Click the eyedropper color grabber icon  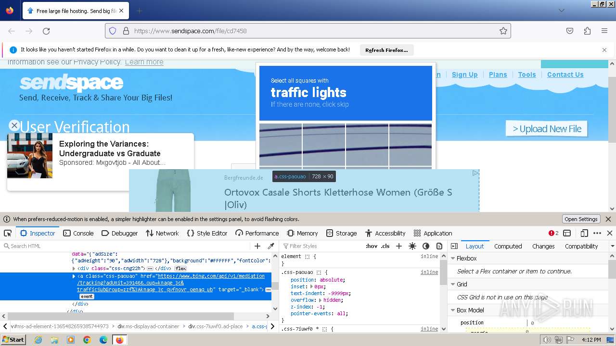(271, 246)
